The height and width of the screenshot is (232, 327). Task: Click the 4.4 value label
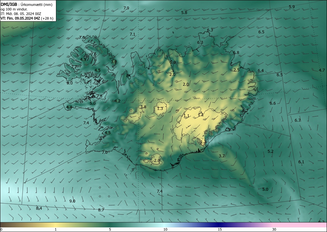coord(69,107)
